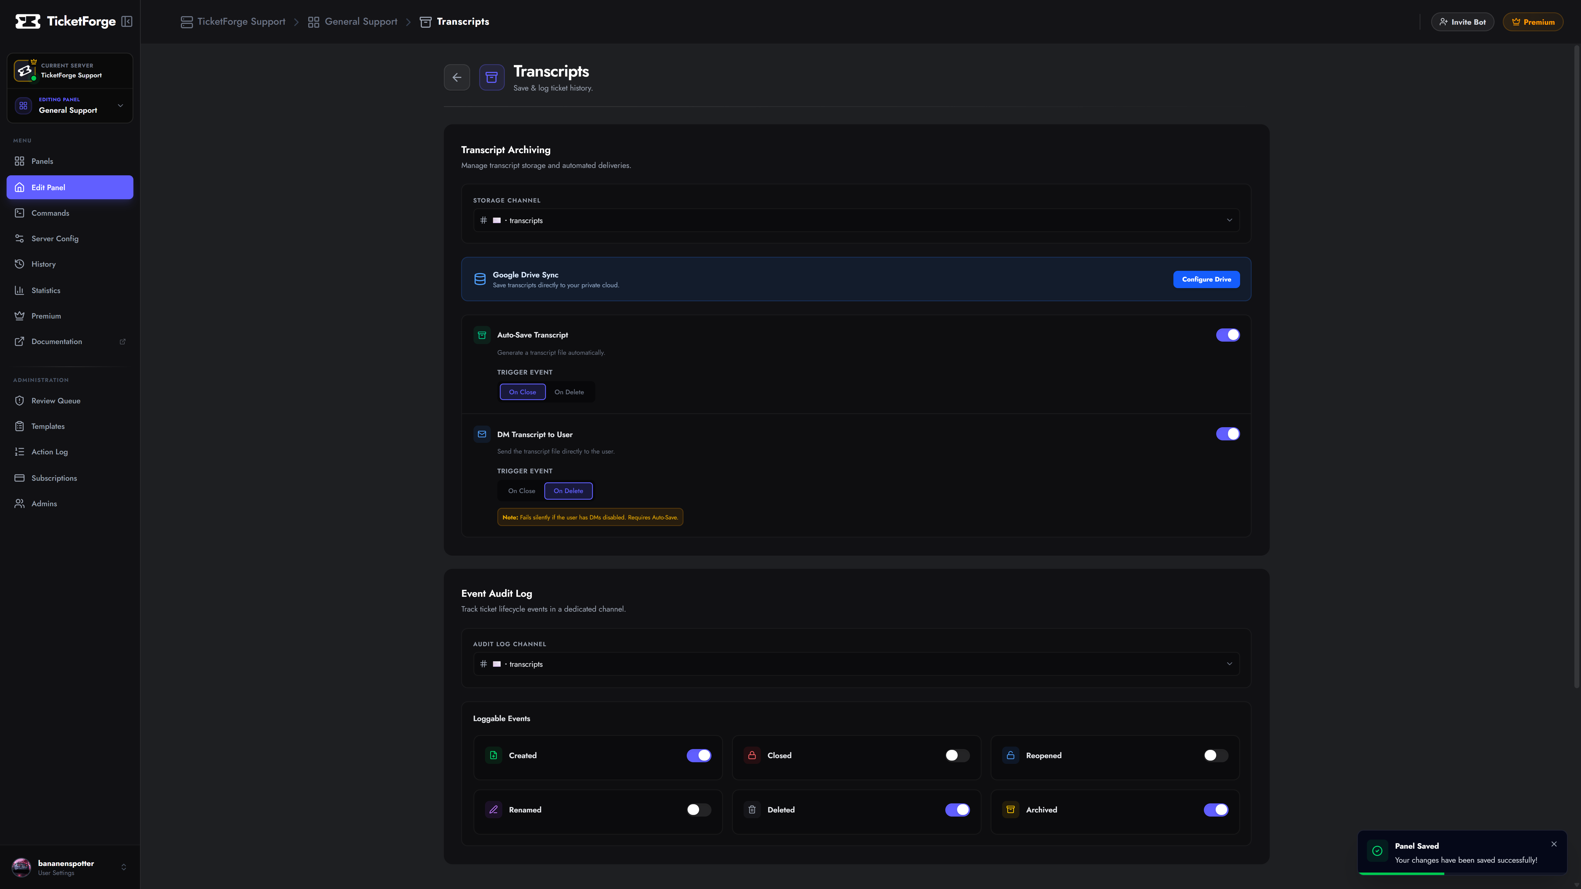
Task: Click the Commands terminal icon
Action: (20, 213)
